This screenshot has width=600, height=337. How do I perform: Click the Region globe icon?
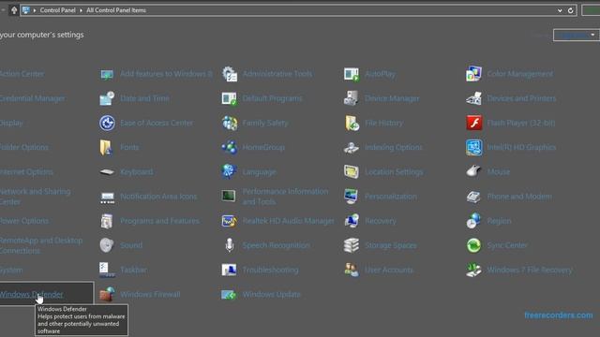(473, 221)
